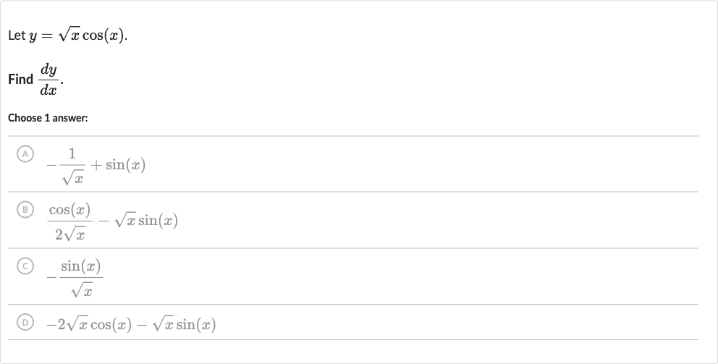The image size is (718, 364).
Task: Click the + sin(x) term in answer A
Action: (119, 165)
